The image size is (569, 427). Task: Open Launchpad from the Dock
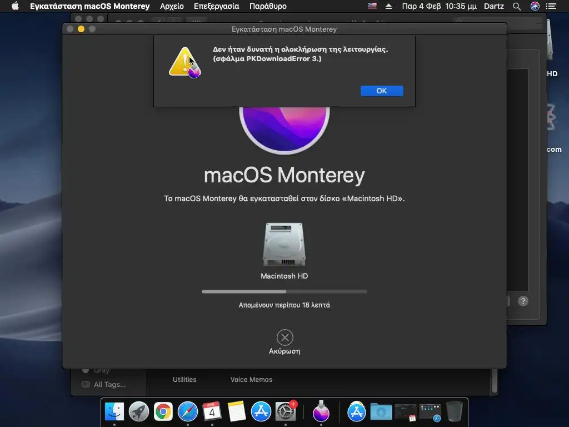click(x=138, y=412)
